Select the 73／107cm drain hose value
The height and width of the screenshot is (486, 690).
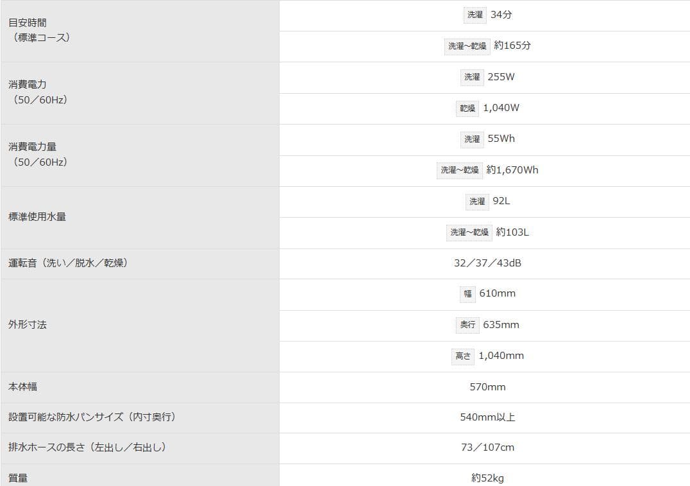pyautogui.click(x=487, y=447)
